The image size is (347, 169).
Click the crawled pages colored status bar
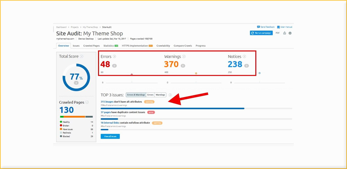pos(76,117)
